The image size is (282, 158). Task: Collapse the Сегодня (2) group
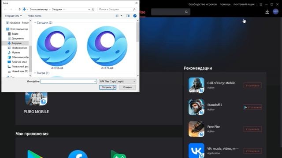click(35, 22)
